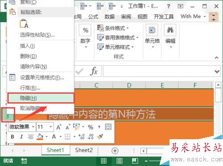Open Cell Styles (单元格样式) gallery
Image resolution: width=223 pixels, height=166 pixels.
coord(116,47)
